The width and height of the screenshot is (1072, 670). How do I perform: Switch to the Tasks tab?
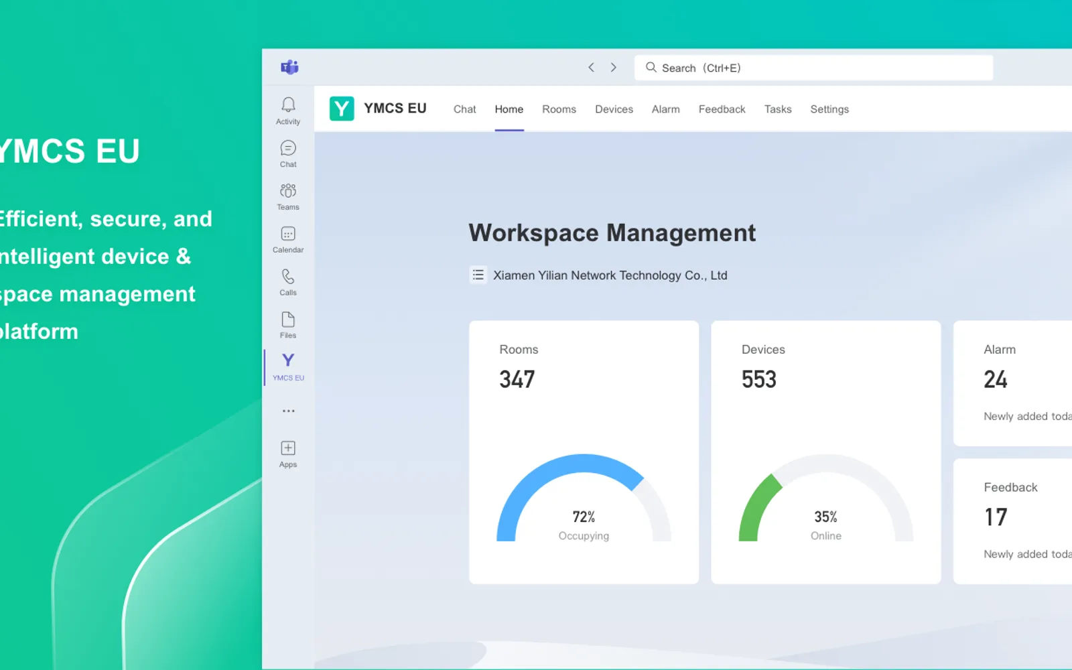pyautogui.click(x=778, y=109)
